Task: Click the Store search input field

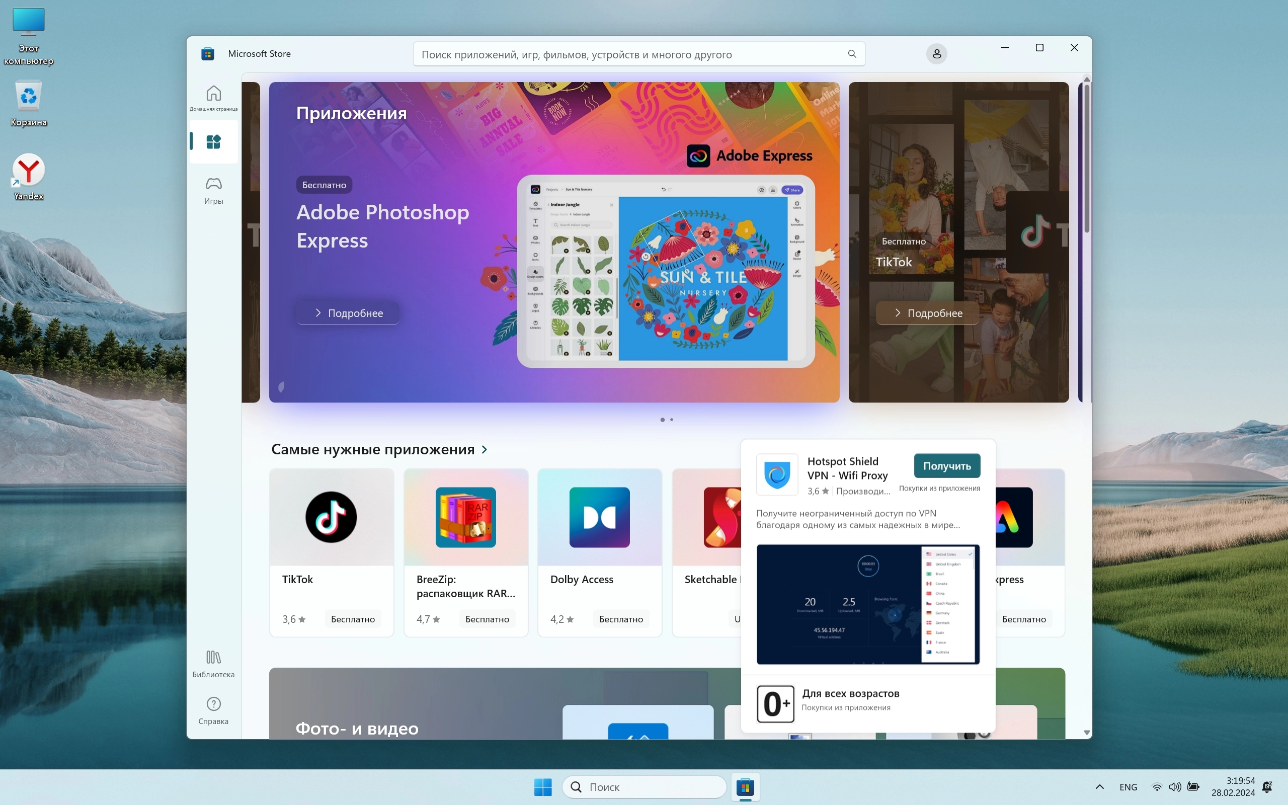Action: tap(628, 54)
